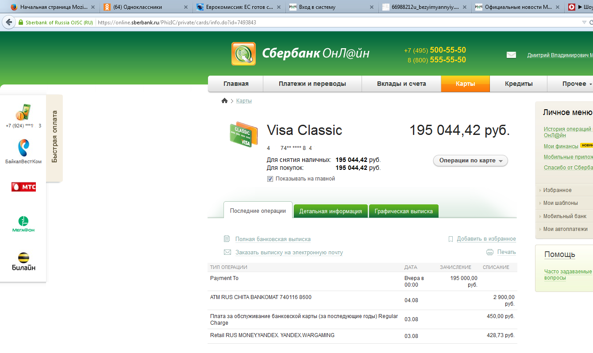Select the phone top-up quick payment icon
The width and height of the screenshot is (593, 353).
[x=23, y=112]
